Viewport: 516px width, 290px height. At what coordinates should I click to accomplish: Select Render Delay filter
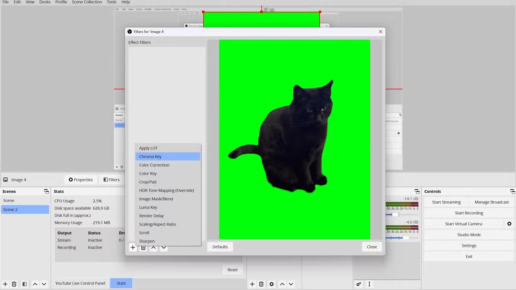coord(168,216)
